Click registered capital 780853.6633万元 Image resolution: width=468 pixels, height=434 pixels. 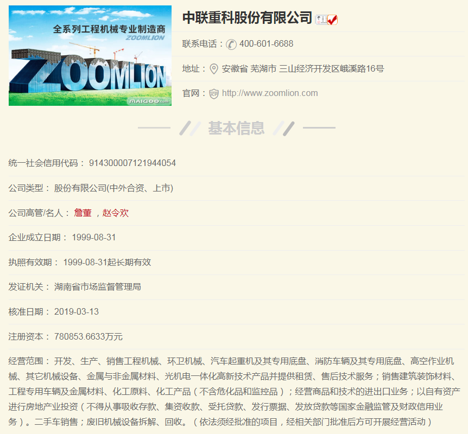(x=88, y=336)
